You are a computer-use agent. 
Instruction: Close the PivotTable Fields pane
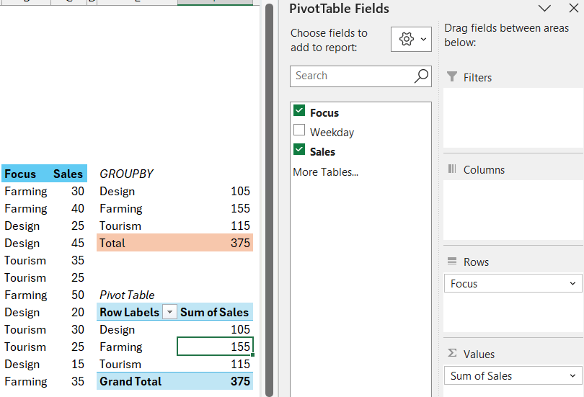(x=573, y=9)
